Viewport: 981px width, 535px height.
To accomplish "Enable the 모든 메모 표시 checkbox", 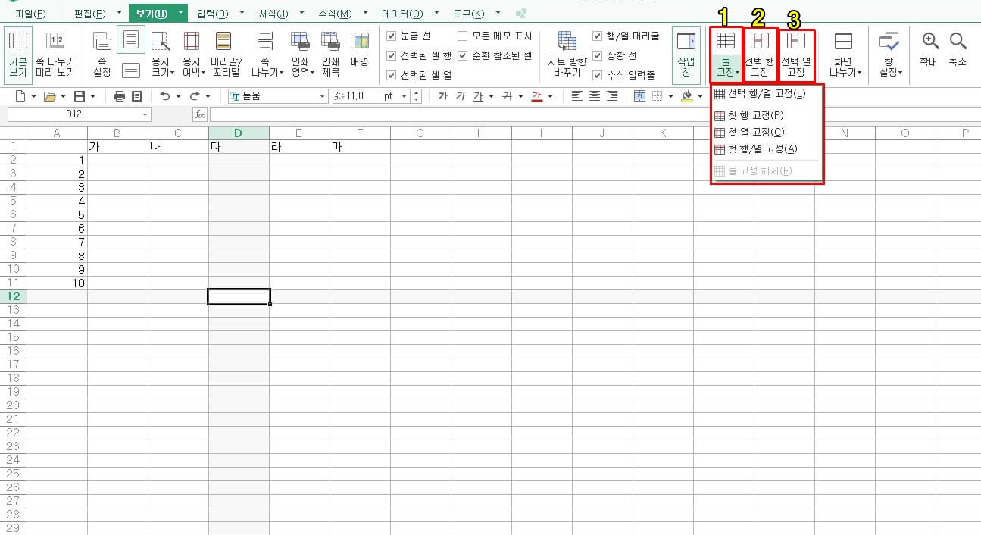I will (461, 36).
